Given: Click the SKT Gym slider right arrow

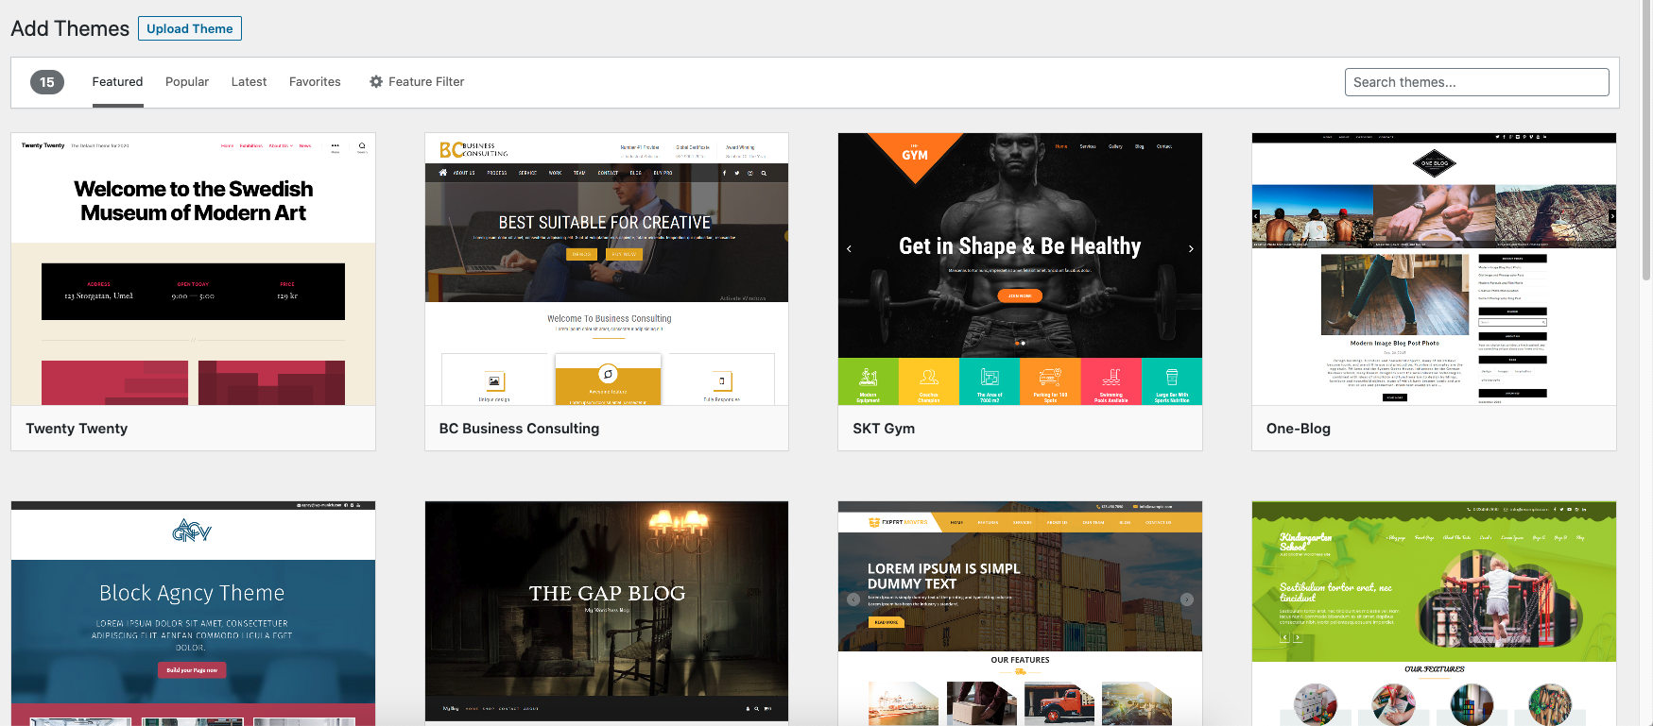Looking at the screenshot, I should [1191, 249].
